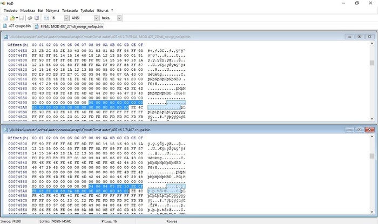Screen dimensions: 378x224
Task: Open the Työkalut menu
Action: point(87,10)
